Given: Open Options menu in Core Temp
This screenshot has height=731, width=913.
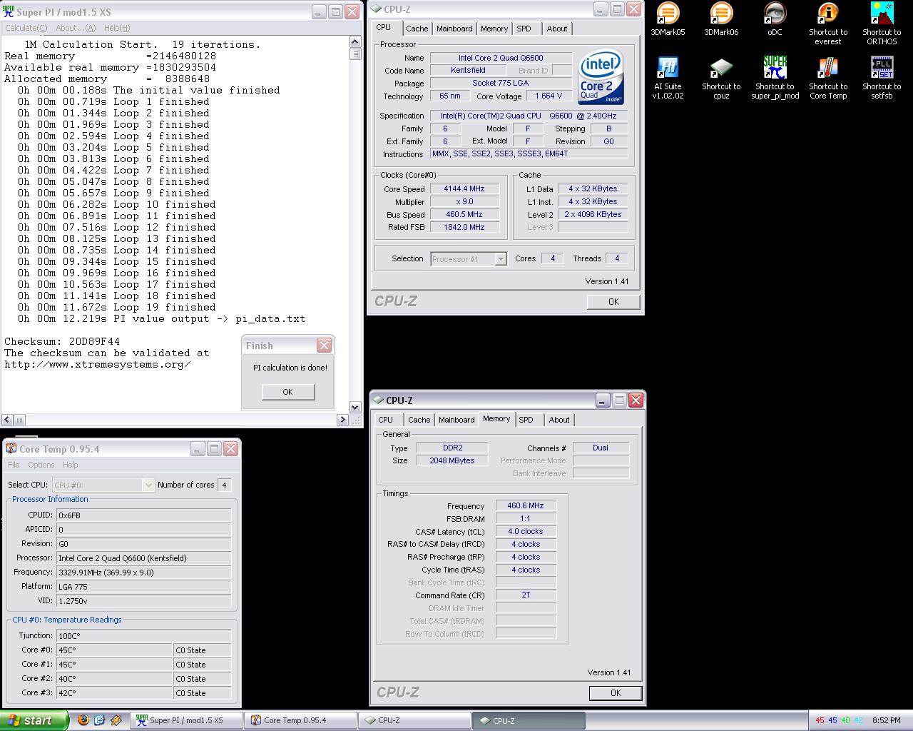Looking at the screenshot, I should [x=41, y=465].
